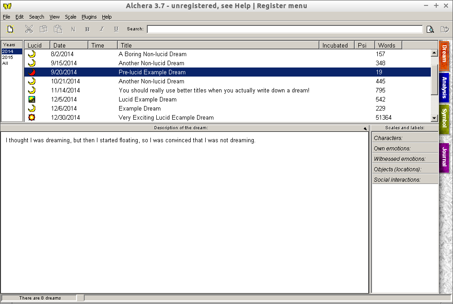Expand the Social interactions section

[405, 179]
